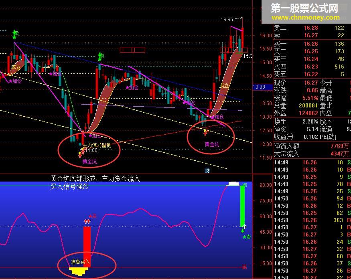Select the tall red buy-signal bar in the indicator
The image size is (351, 279).
point(87,247)
